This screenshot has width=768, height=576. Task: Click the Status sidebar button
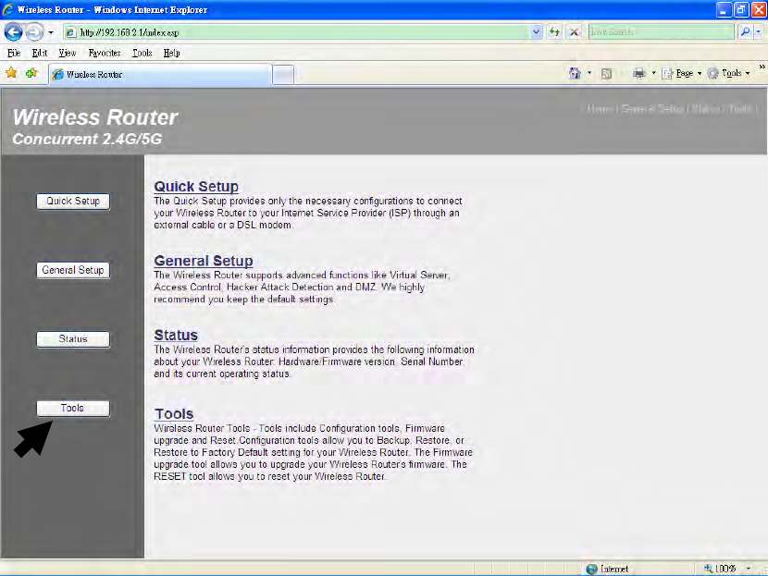point(73,339)
